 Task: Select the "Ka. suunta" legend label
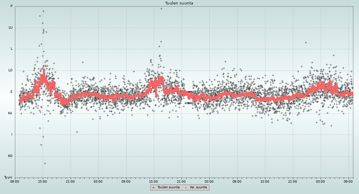198,187
